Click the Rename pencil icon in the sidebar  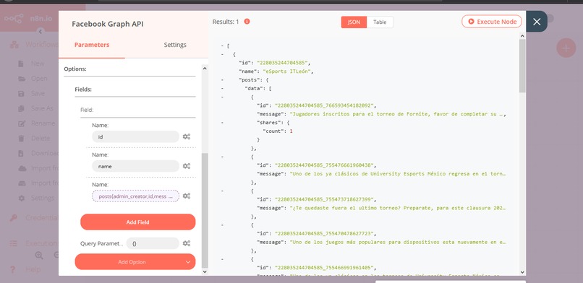(x=22, y=123)
